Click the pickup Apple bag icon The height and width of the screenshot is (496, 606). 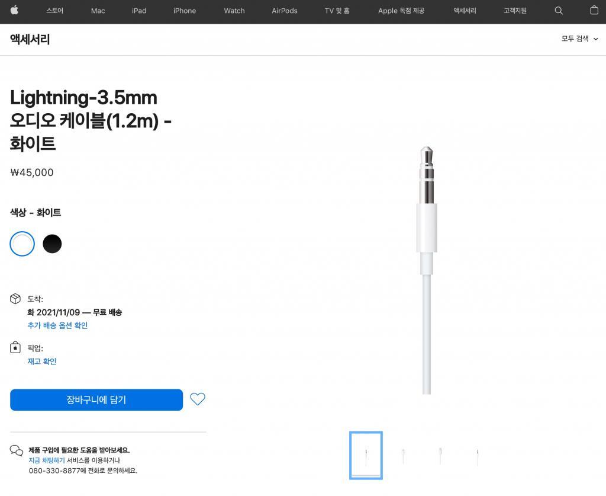(x=15, y=347)
